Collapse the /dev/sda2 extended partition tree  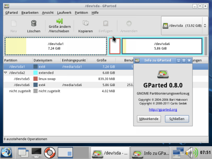pos(6,72)
